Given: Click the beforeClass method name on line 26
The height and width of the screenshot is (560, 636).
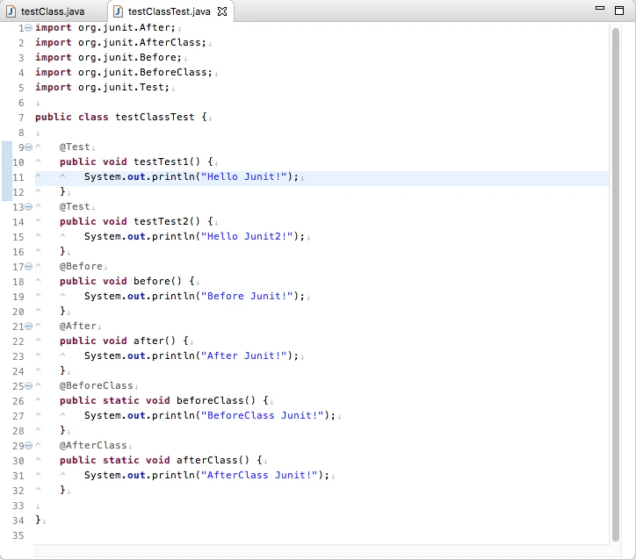Looking at the screenshot, I should (210, 400).
